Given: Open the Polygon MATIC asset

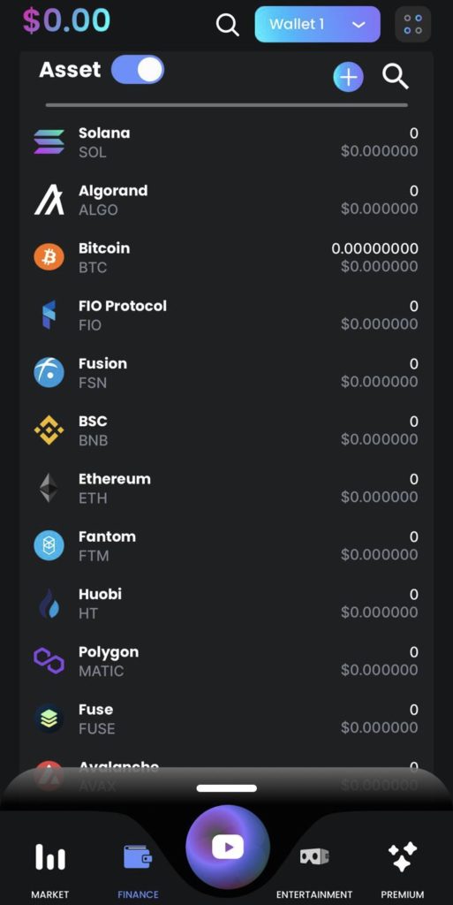Looking at the screenshot, I should pos(226,661).
